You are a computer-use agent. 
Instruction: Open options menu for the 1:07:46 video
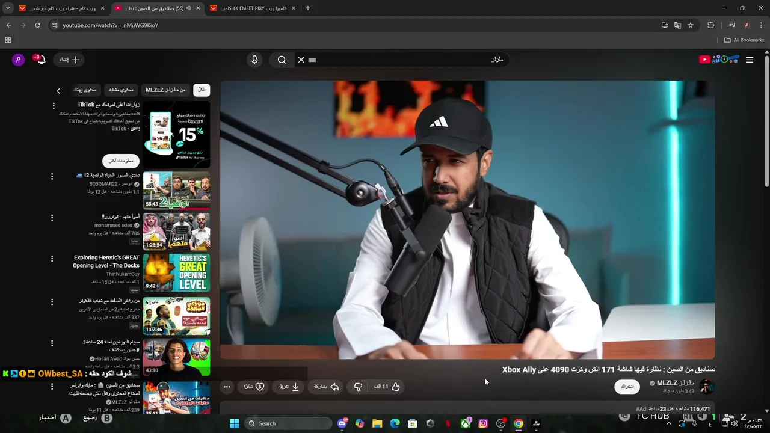point(52,302)
